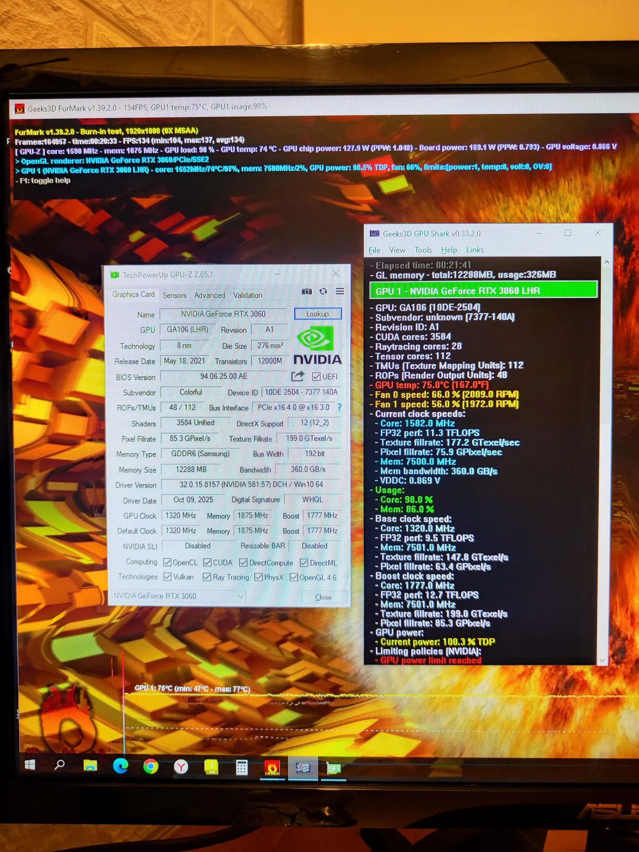The image size is (639, 852).
Task: Maximize the GPU Shark window
Action: [568, 233]
